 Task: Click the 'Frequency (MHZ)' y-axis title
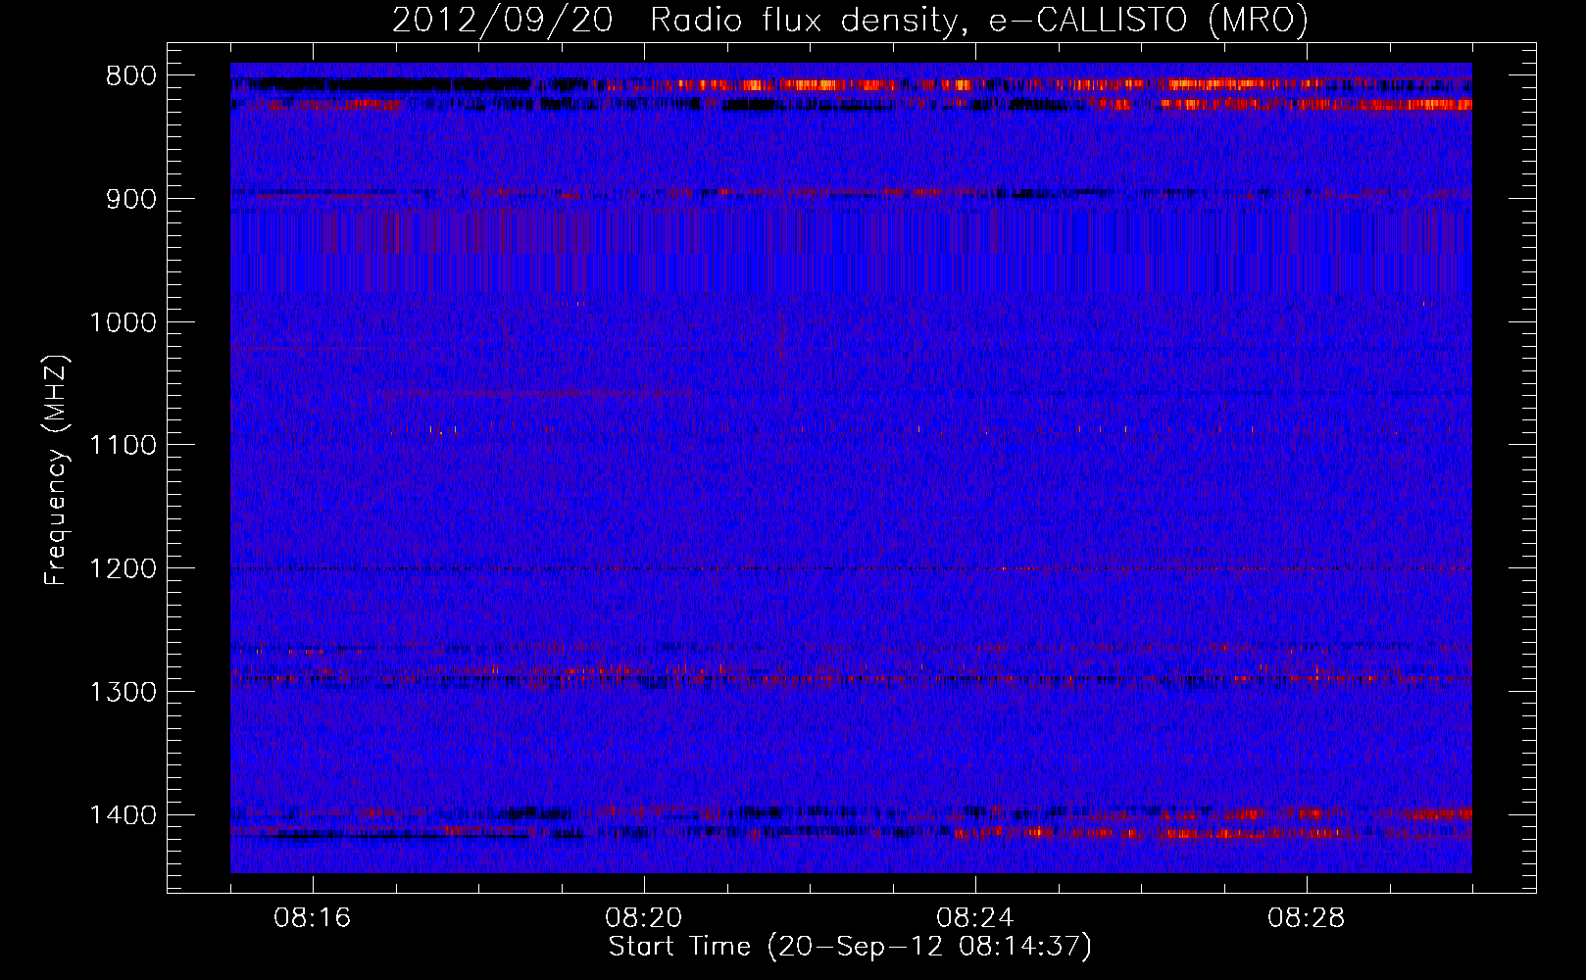57,469
